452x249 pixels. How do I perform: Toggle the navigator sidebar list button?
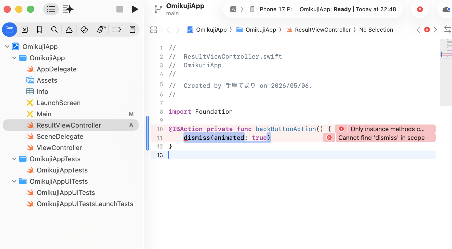[51, 9]
